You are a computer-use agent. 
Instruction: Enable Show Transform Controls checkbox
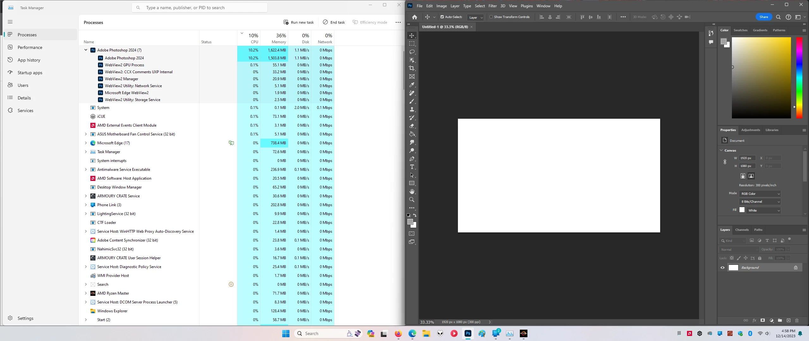491,17
